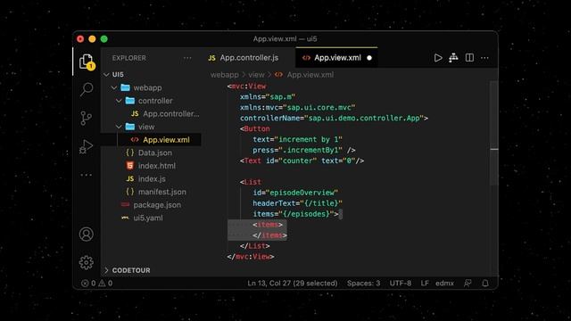The height and width of the screenshot is (321, 571).
Task: Click the items="{/episodes}" line
Action: tap(295, 214)
